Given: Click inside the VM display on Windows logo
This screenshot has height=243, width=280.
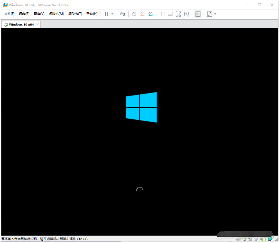Looking at the screenshot, I should tap(141, 107).
